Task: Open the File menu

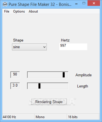Action: click(x=7, y=11)
